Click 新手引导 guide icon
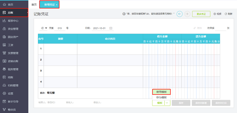Image resolution: width=237 pixels, height=113 pixels. point(4,102)
